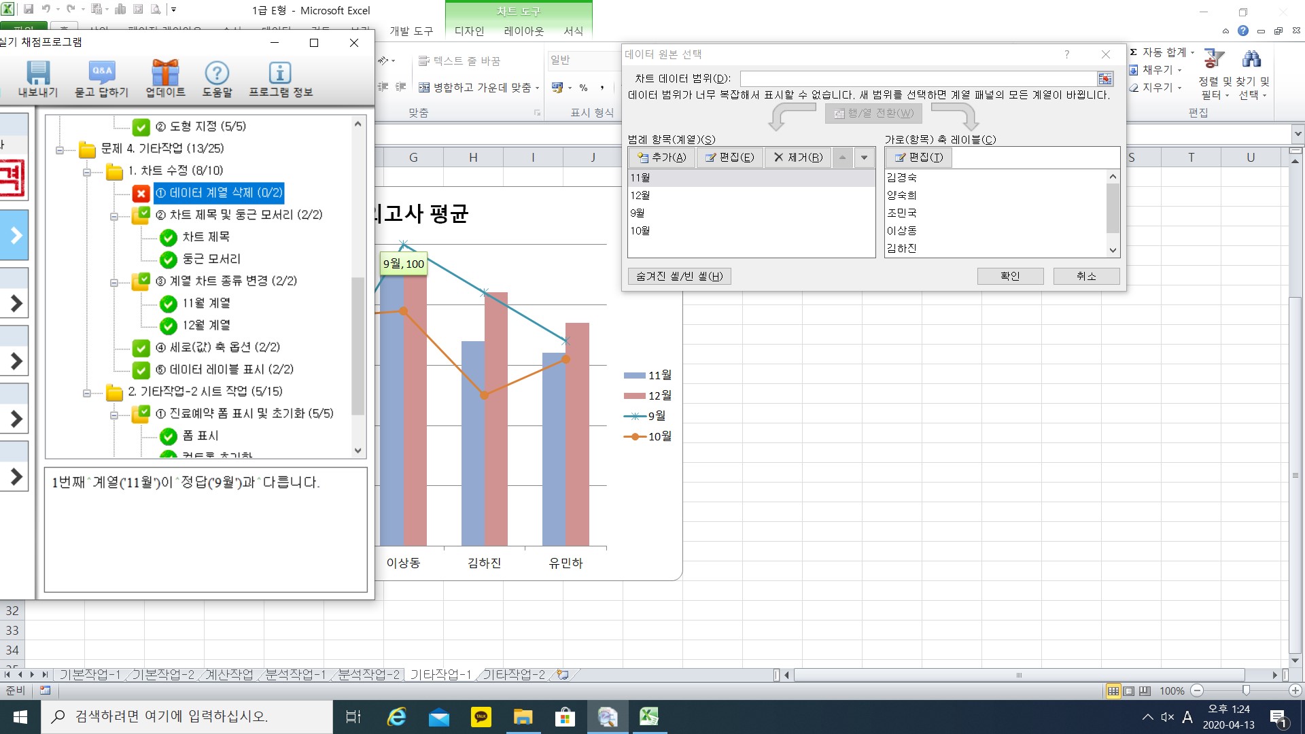Click the zoom slider handle in the status bar
This screenshot has height=734, width=1305.
[x=1246, y=691]
